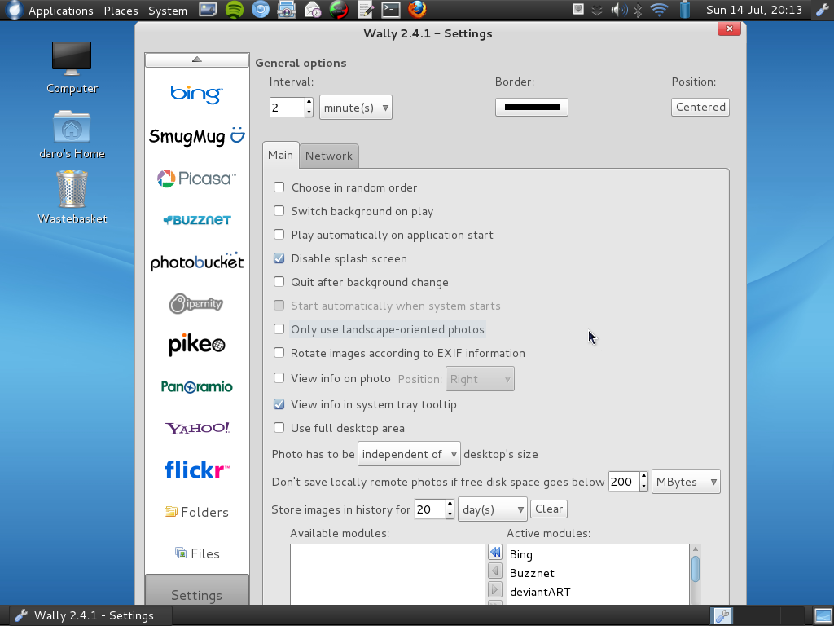The width and height of the screenshot is (834, 626).
Task: Switch to the Network tab
Action: [329, 156]
